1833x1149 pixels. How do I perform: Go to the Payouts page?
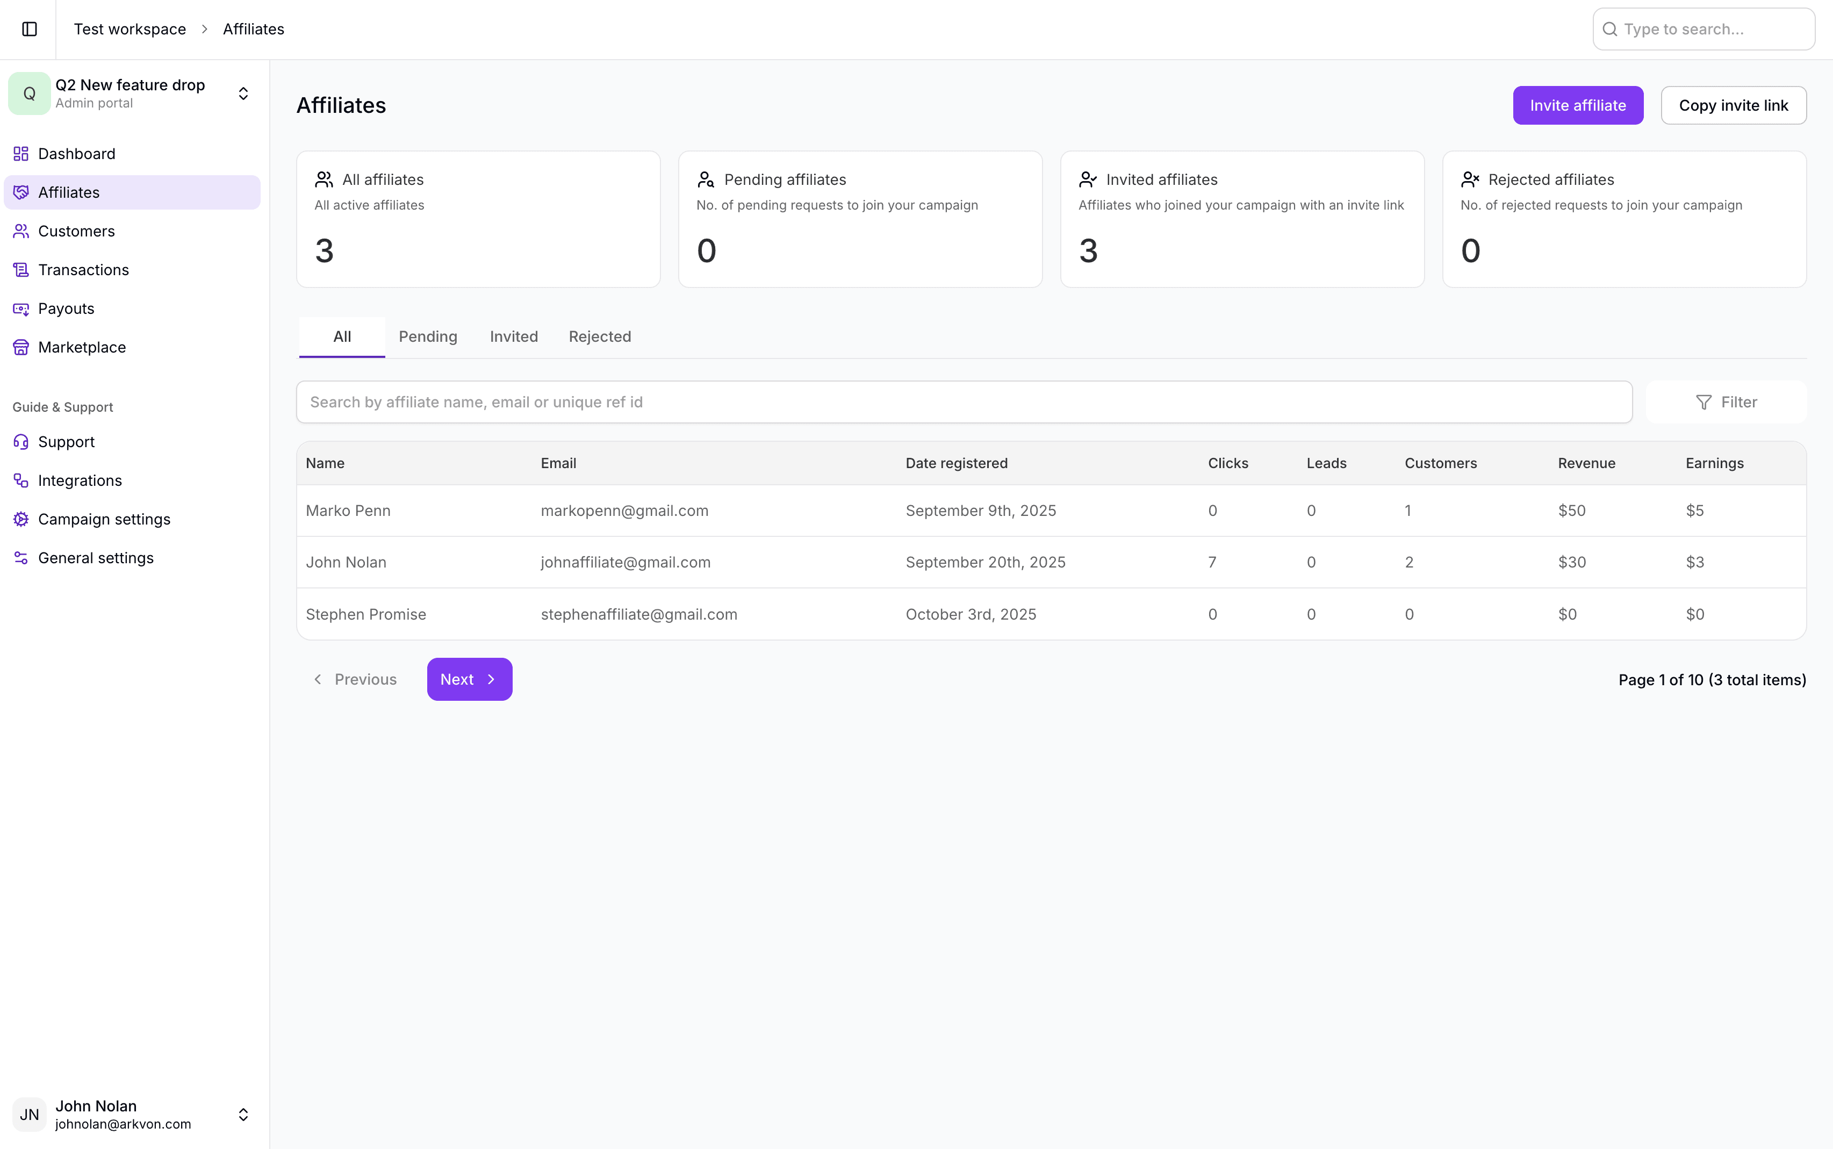(66, 308)
